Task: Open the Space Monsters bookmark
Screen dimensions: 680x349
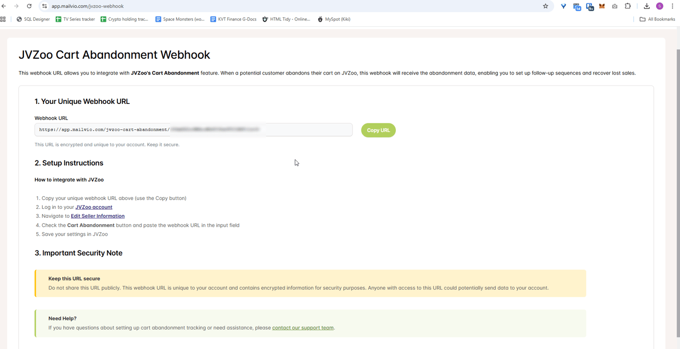Action: [x=180, y=19]
